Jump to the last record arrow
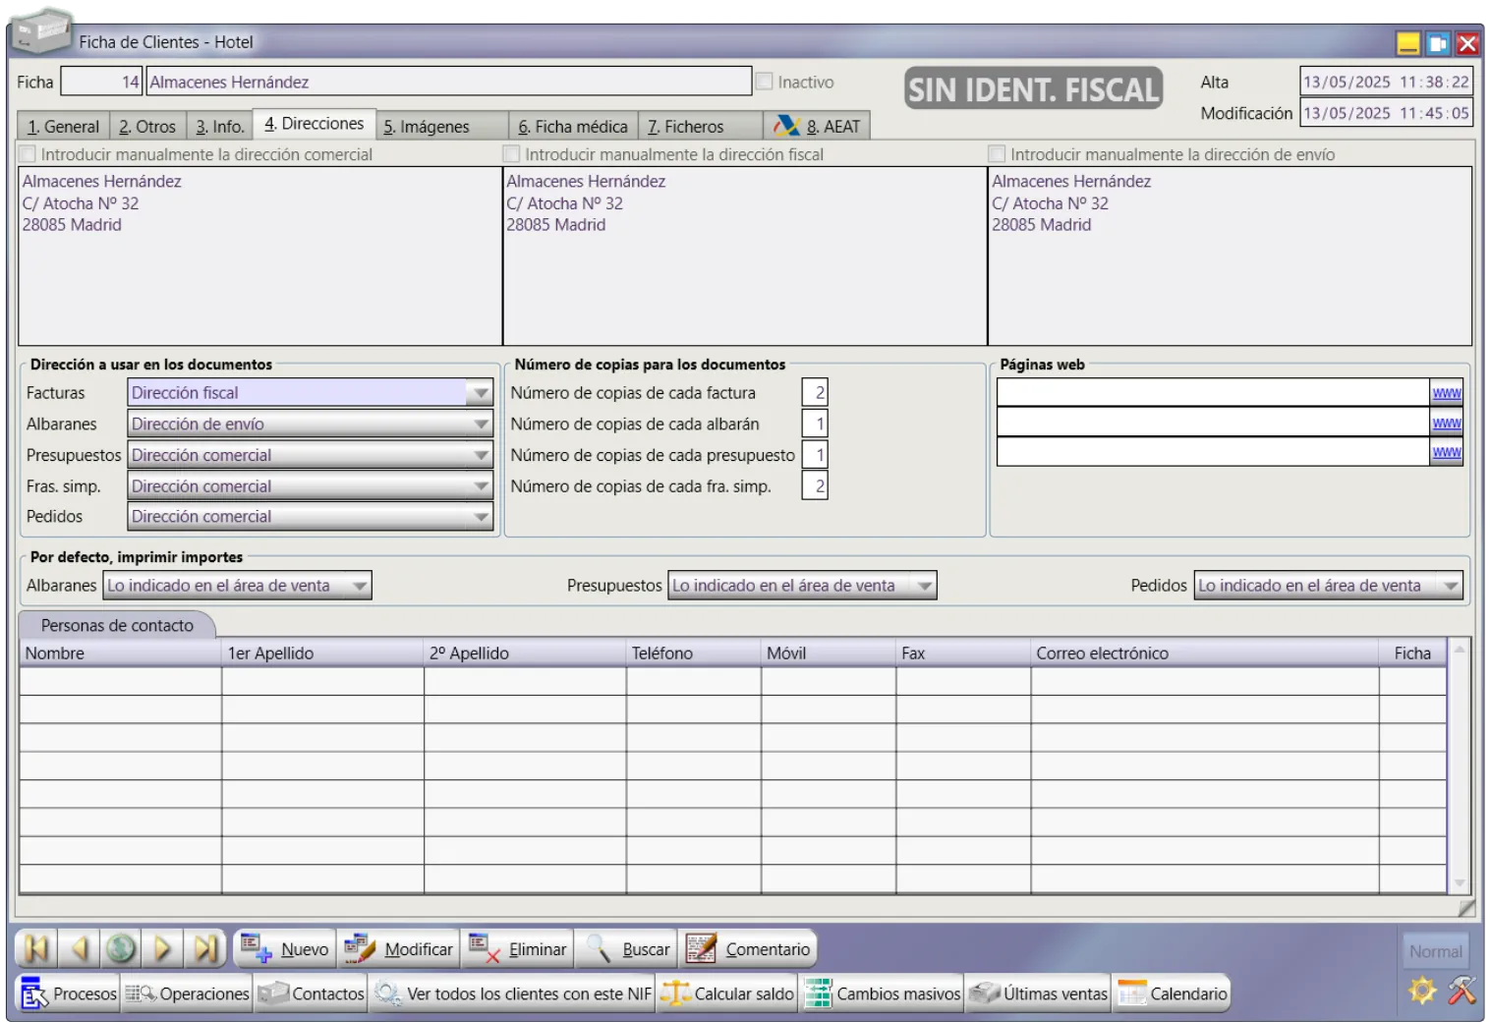This screenshot has width=1490, height=1022. (x=205, y=948)
